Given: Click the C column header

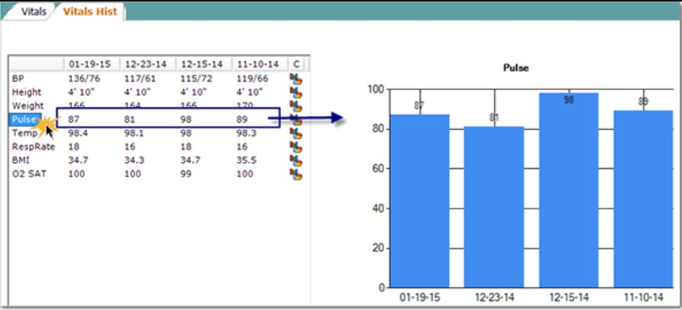Looking at the screenshot, I should click(x=295, y=64).
